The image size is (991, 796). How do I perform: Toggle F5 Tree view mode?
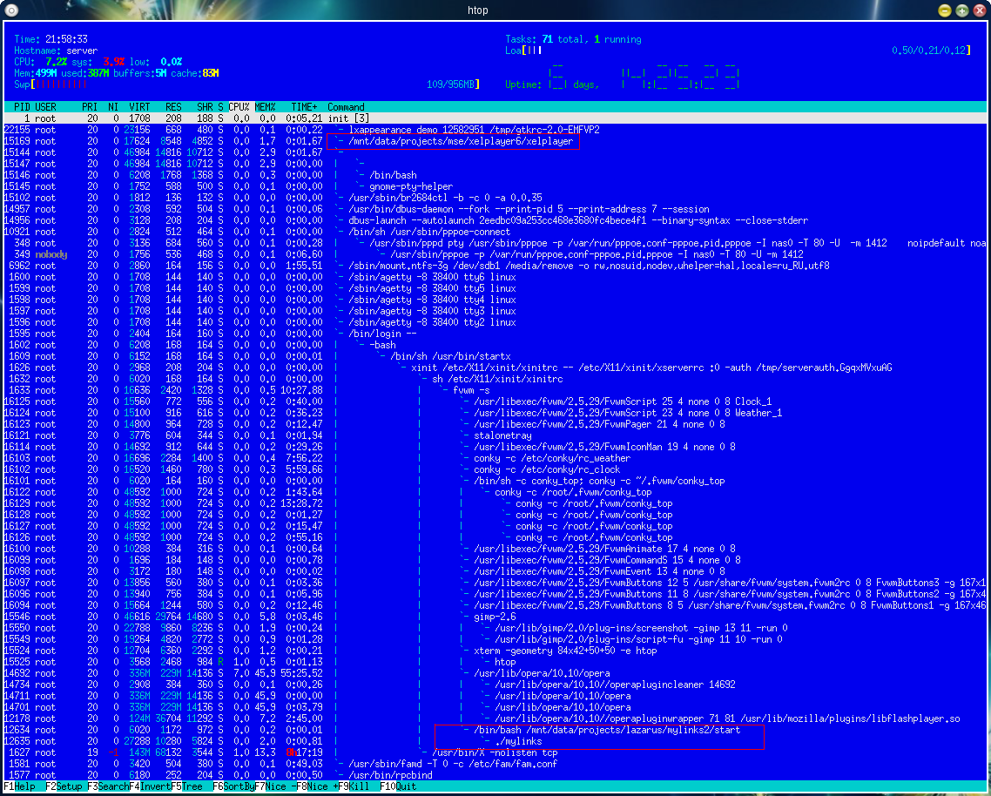[x=188, y=786]
